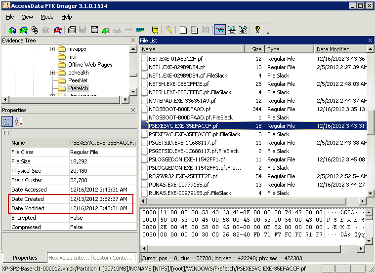Toggle automatic file-type preview glasses icon
The image size is (375, 273).
pyautogui.click(x=220, y=30)
